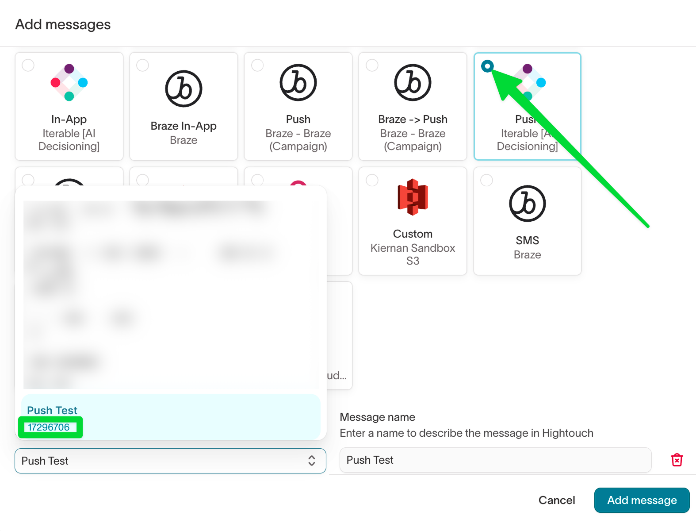Click the Iterable logo on In-App card
Image resolution: width=696 pixels, height=531 pixels.
[69, 83]
